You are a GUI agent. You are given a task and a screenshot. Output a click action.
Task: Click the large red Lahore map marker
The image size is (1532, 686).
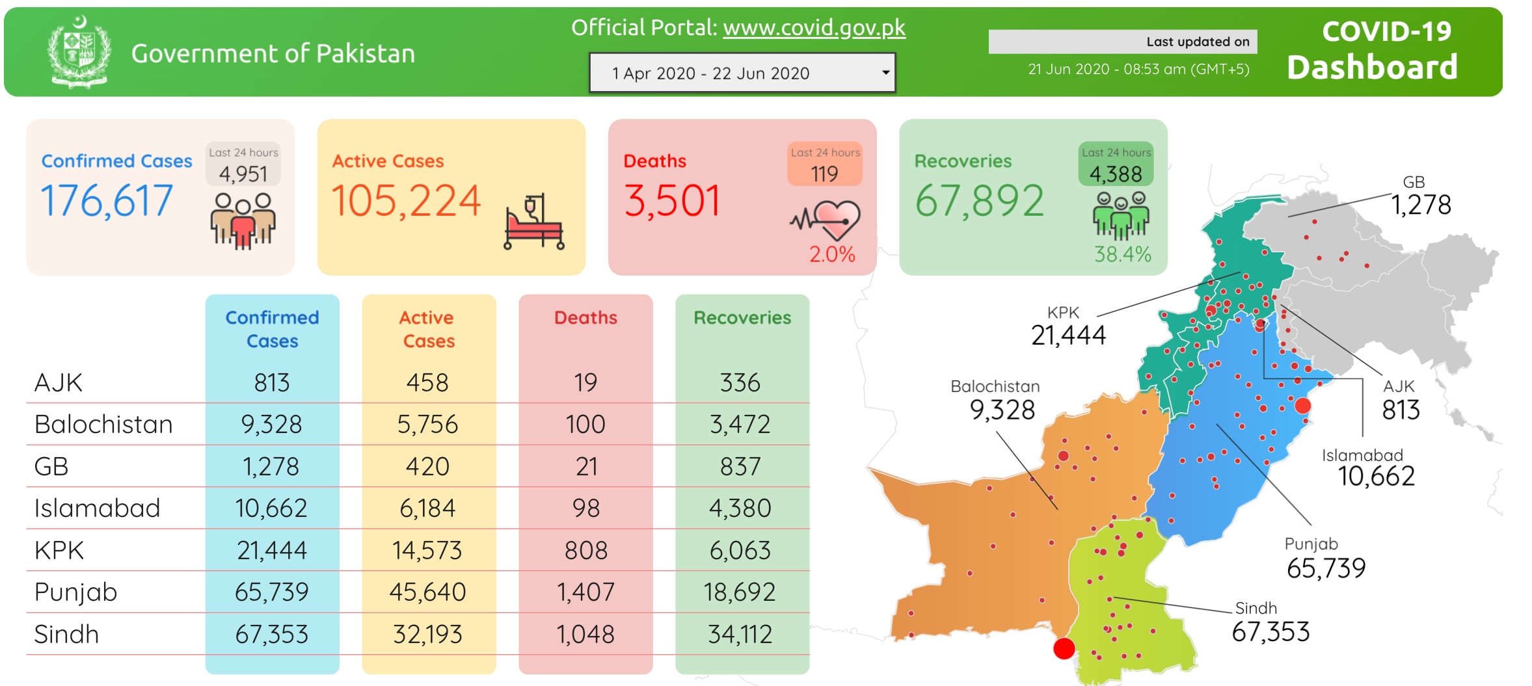click(1302, 406)
